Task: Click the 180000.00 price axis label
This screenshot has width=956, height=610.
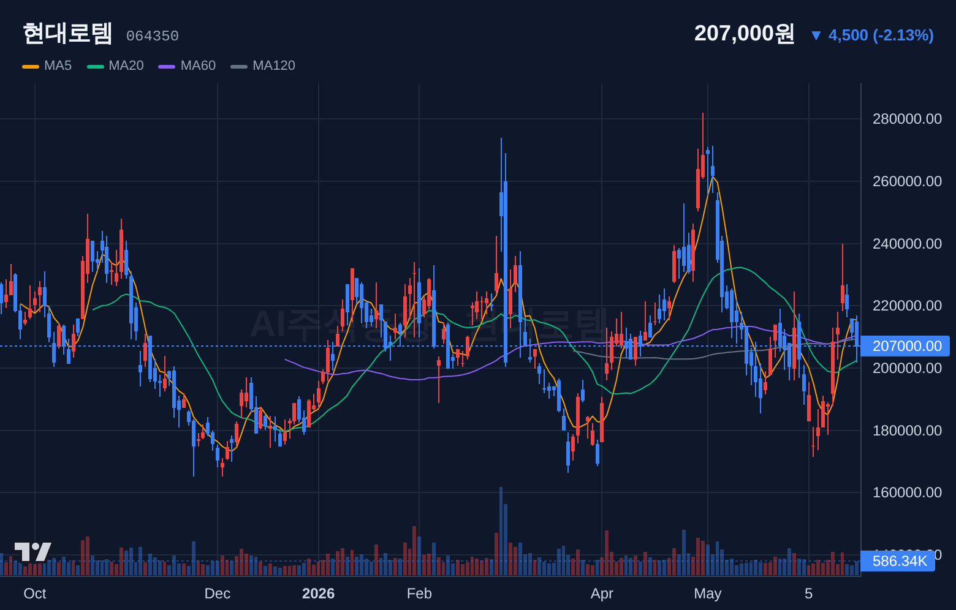Action: coord(907,431)
